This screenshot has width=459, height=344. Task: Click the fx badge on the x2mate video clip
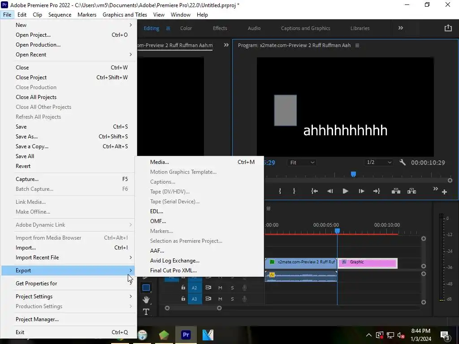272,262
